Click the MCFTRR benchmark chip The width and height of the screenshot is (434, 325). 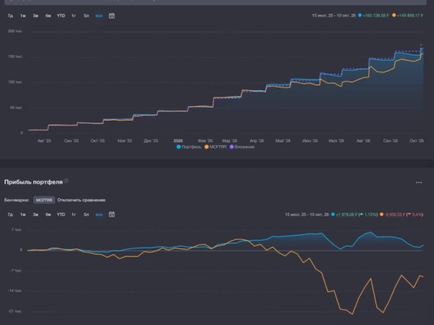click(44, 200)
